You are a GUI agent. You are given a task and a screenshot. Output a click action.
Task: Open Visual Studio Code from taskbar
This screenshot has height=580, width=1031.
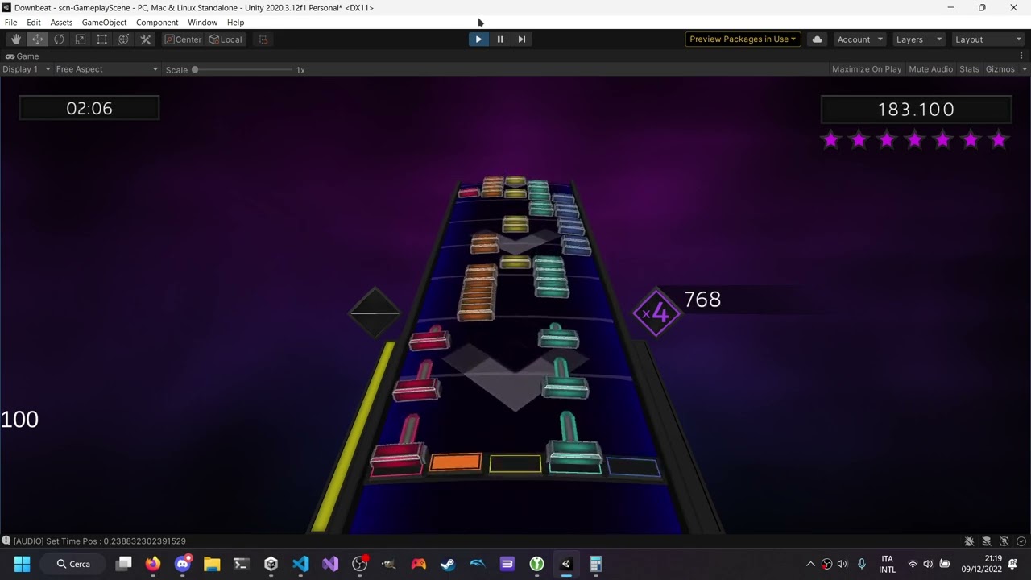(300, 564)
